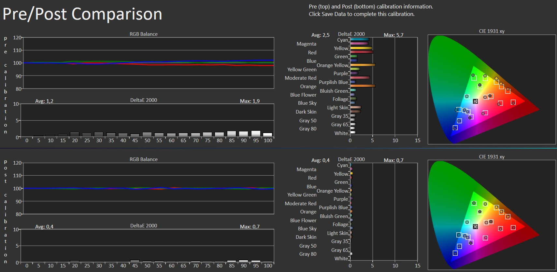The image size is (557, 272).
Task: Click the 'Avg: 2,5' label in pre-calibration chart
Action: (320, 35)
